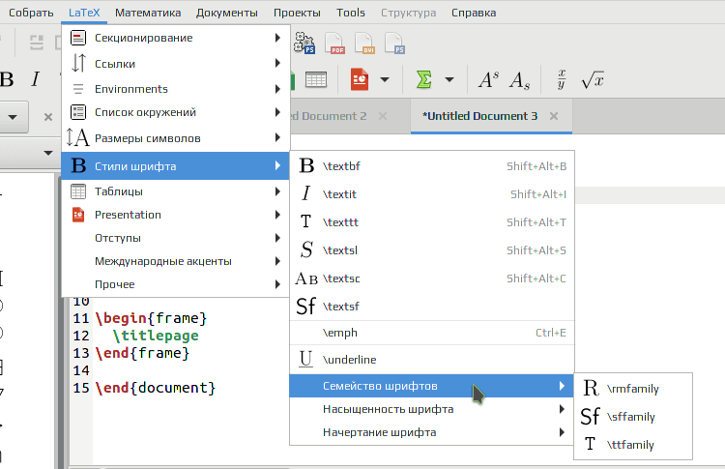Insert \ttfamily from font family submenu
The image size is (725, 469).
click(x=633, y=445)
